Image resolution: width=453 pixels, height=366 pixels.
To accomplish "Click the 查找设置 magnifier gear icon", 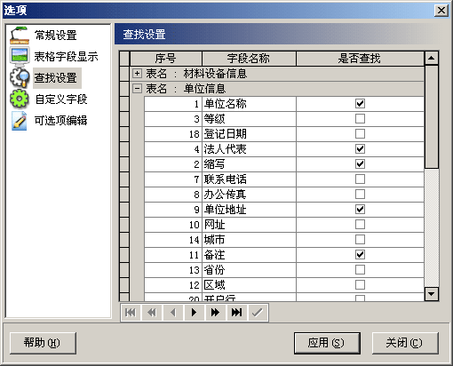I will (x=20, y=77).
